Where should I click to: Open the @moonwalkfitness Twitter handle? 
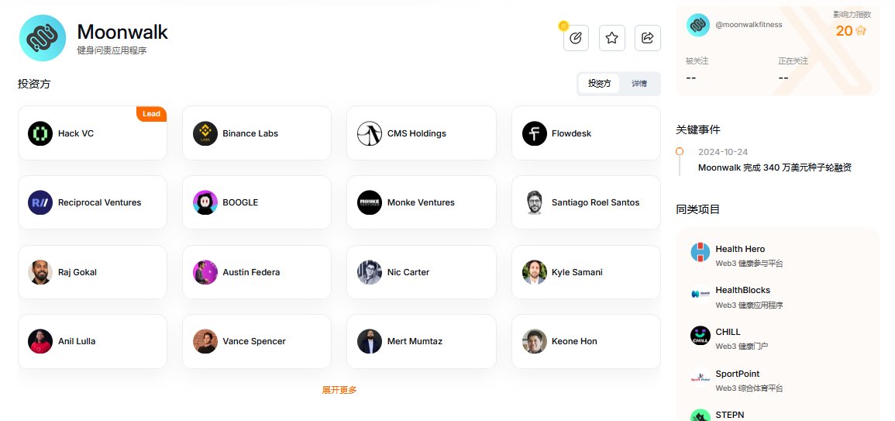tap(749, 25)
